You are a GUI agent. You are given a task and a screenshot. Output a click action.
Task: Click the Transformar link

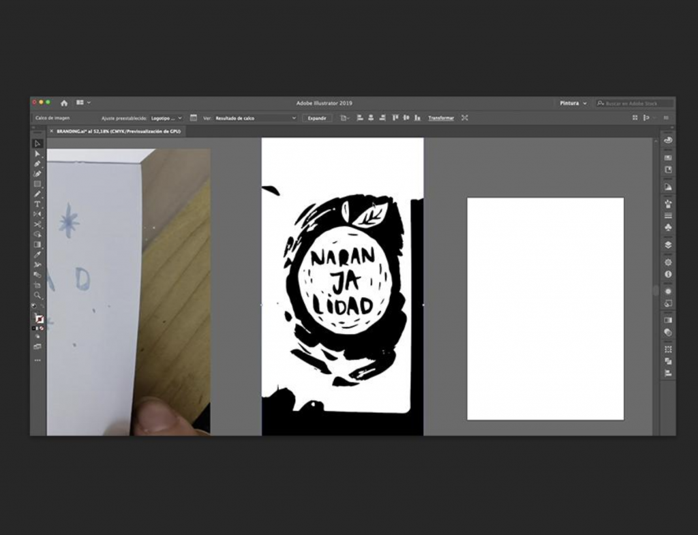coord(441,118)
